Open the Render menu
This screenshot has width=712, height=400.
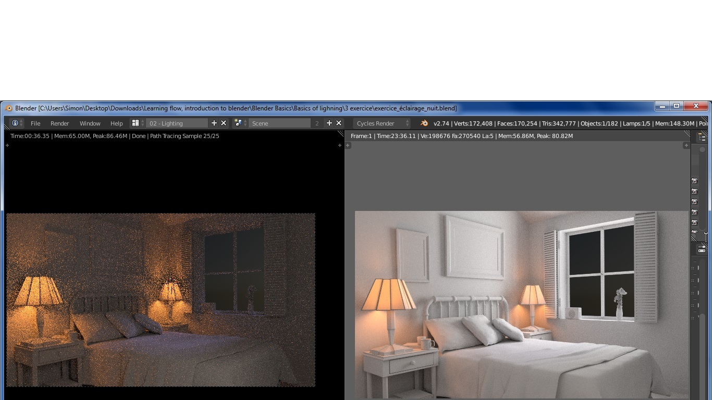point(59,123)
